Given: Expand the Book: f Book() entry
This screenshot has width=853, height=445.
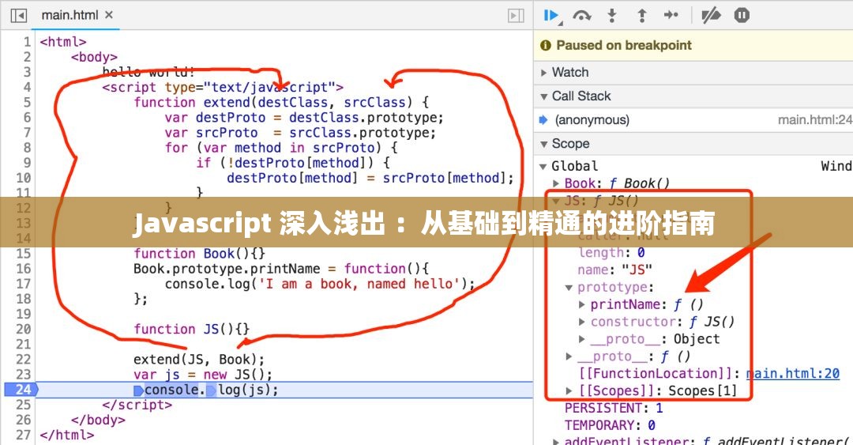Looking at the screenshot, I should 556,183.
